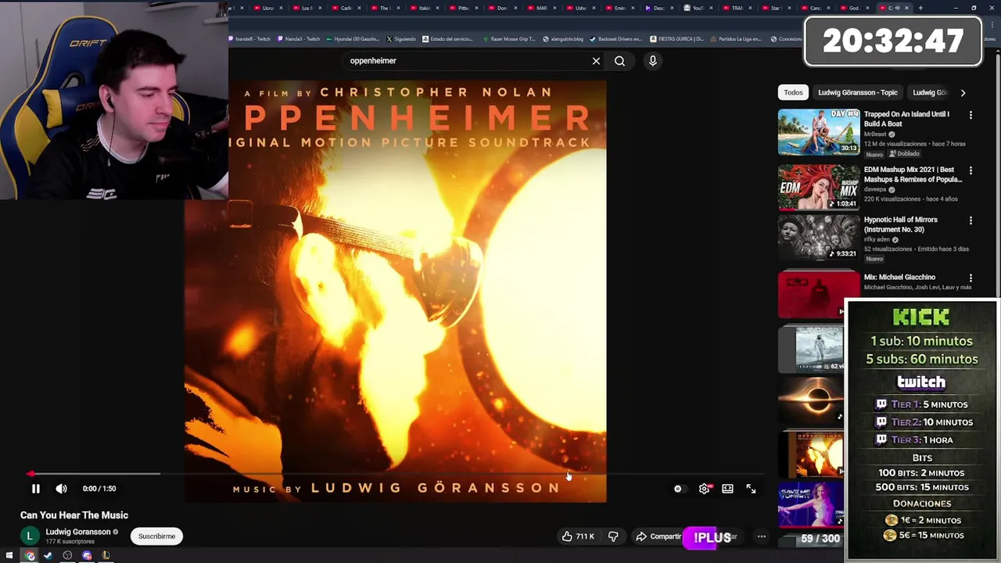Open Partidos La Liga bookmark
This screenshot has width=1001, height=563.
[735, 39]
